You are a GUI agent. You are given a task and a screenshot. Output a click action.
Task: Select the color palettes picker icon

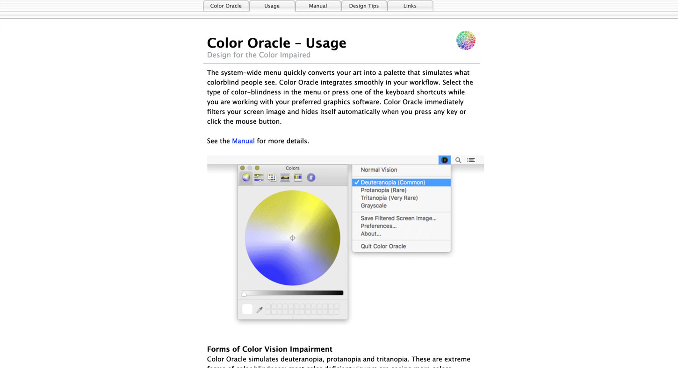point(272,177)
